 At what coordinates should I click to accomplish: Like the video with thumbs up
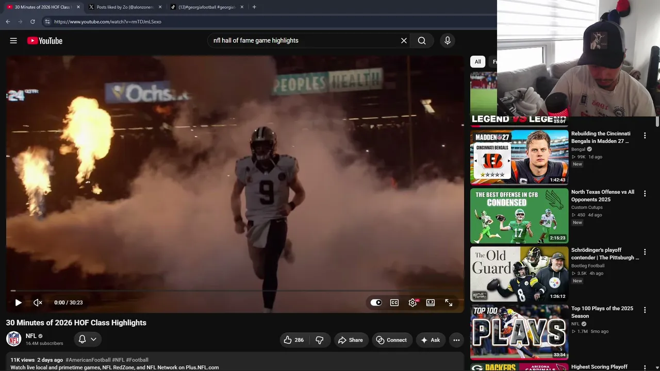pos(294,340)
